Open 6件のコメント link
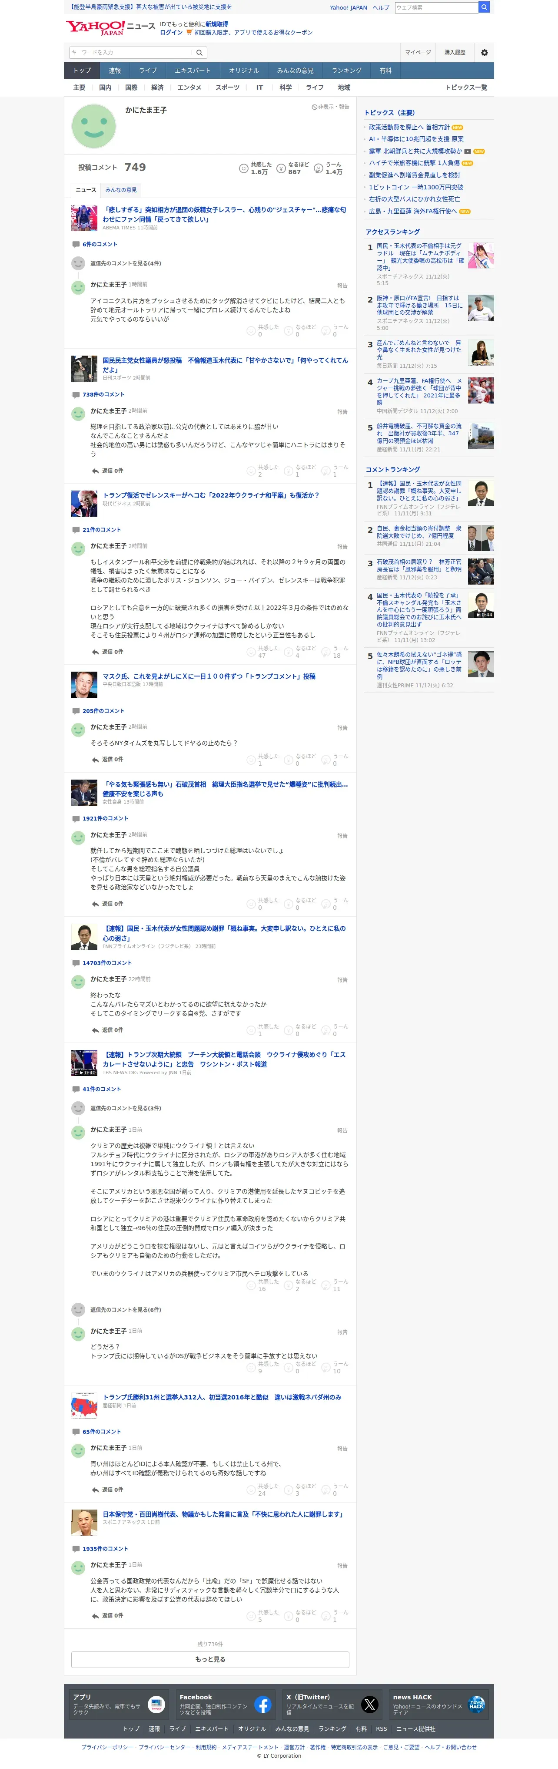Viewport: 558px width, 1769px height. (100, 245)
